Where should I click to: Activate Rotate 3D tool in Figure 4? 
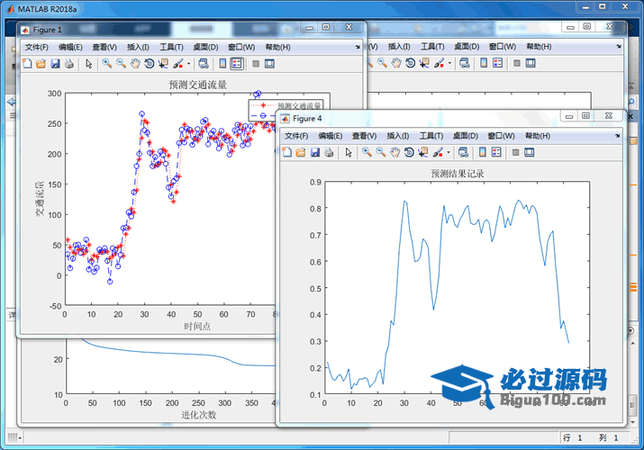tap(409, 152)
